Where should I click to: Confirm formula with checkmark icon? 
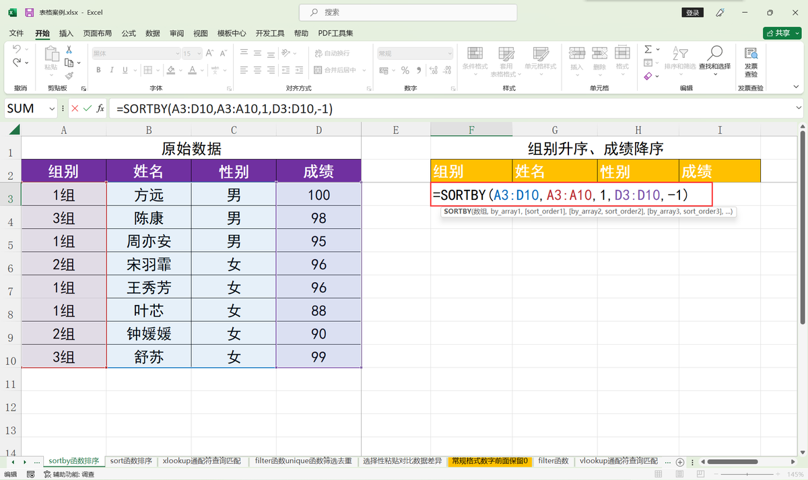pos(87,108)
